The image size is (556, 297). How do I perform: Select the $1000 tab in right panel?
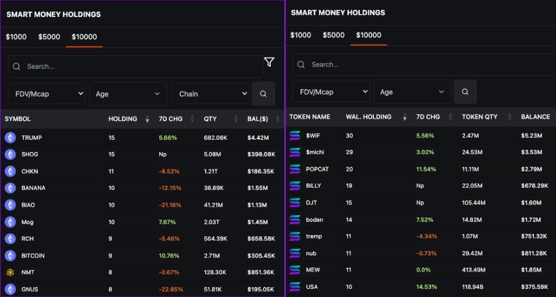[x=301, y=35]
